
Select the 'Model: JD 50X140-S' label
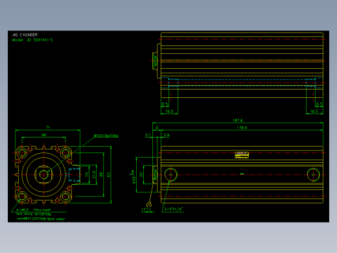(x=32, y=40)
